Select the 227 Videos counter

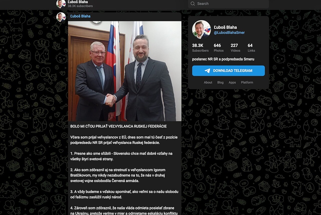pos(235,48)
